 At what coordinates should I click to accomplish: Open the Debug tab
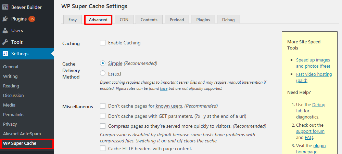click(x=228, y=19)
